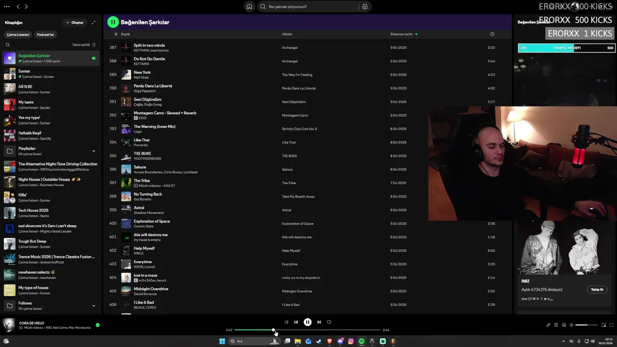Sort by the # column header

point(116,34)
